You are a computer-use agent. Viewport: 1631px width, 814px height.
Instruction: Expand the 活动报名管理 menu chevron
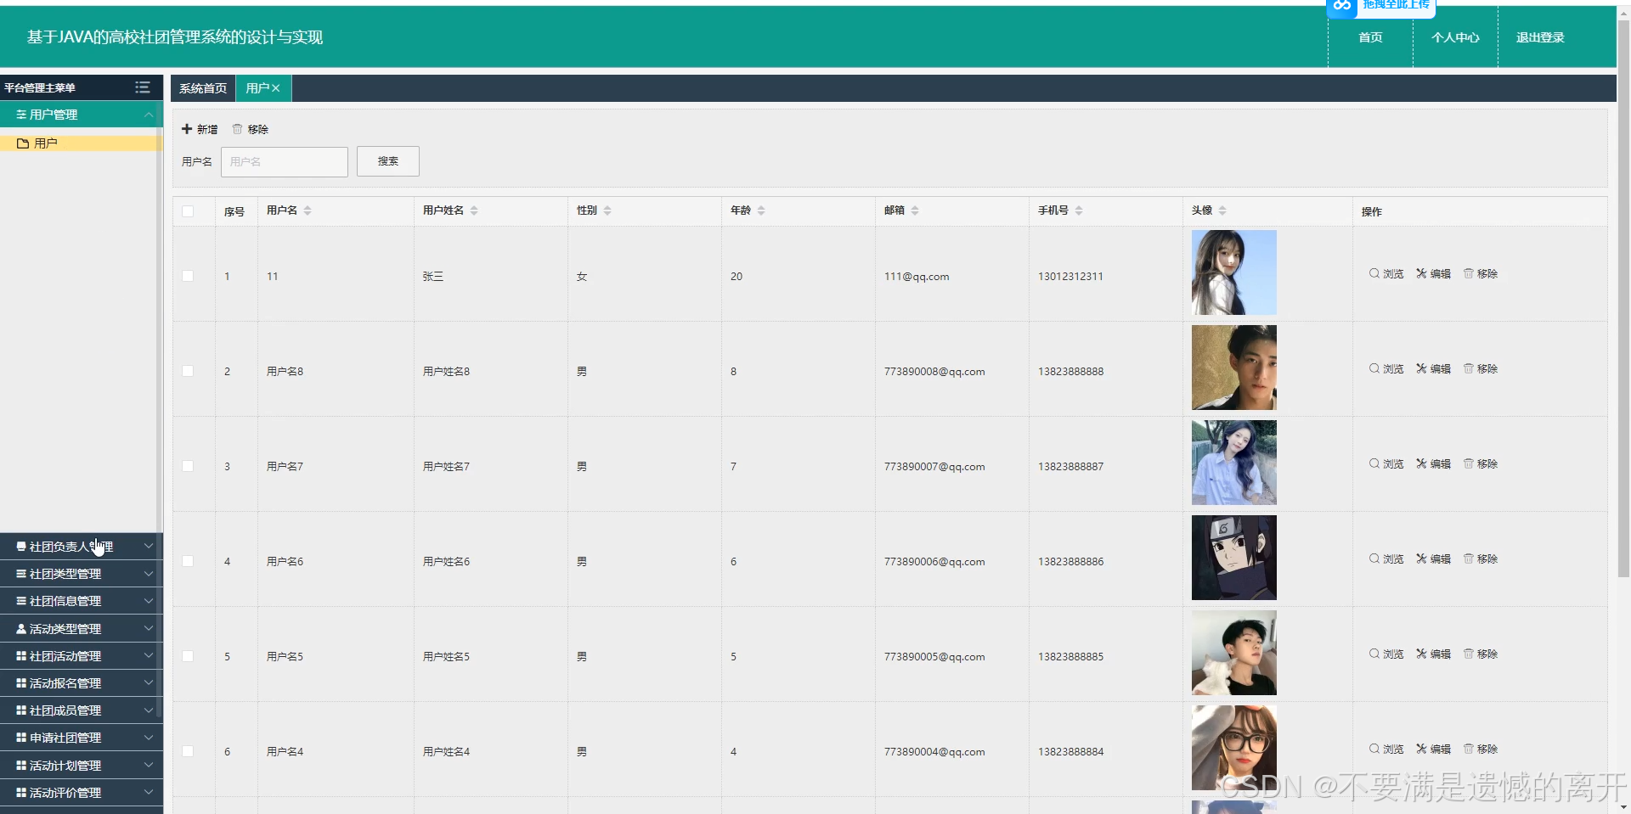(x=149, y=683)
